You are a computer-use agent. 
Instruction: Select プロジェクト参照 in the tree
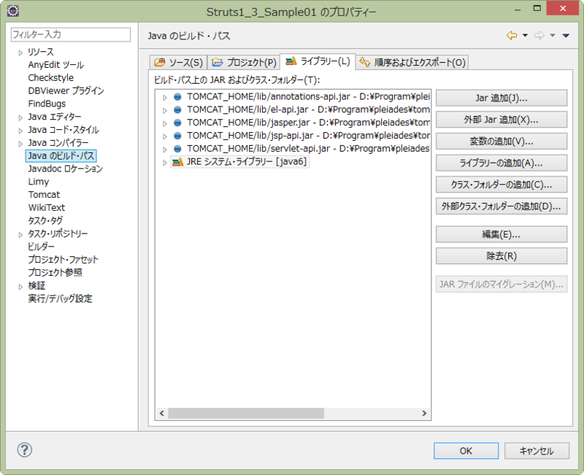point(55,272)
